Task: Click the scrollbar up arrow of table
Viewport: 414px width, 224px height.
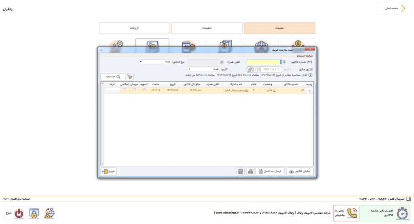Action: tap(103, 84)
